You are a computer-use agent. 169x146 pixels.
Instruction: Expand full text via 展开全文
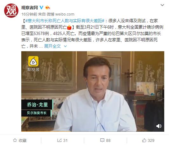pyautogui.click(x=52, y=46)
